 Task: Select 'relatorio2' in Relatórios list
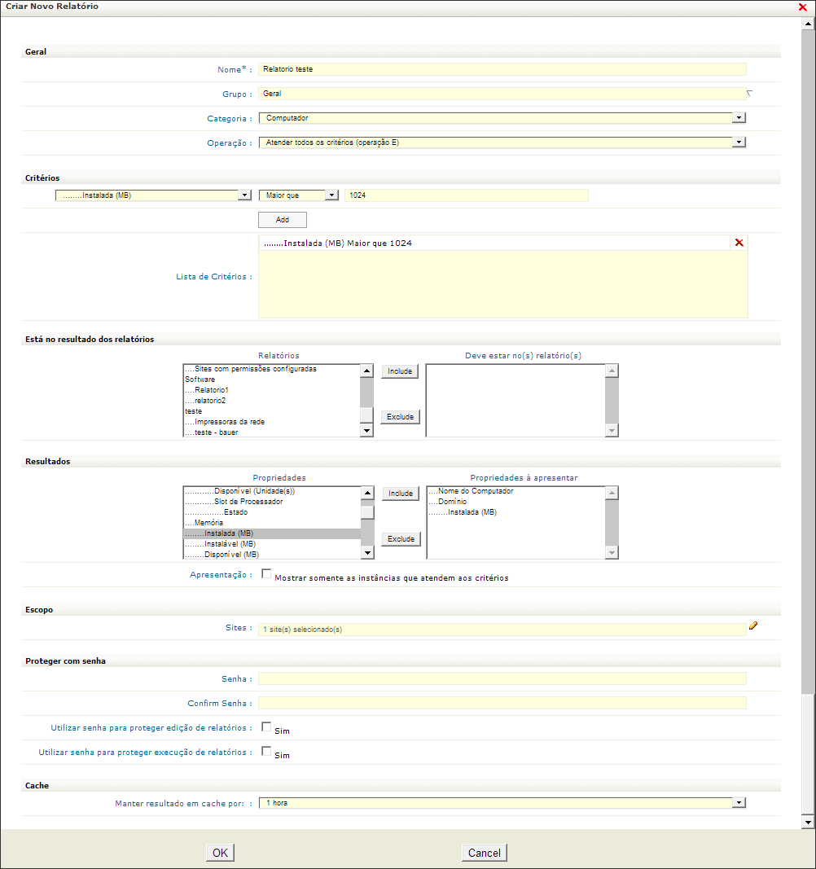(x=272, y=401)
